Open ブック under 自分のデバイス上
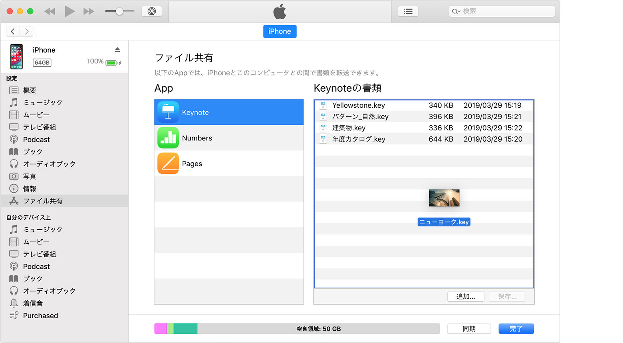Viewport: 623px width, 343px height. [x=65, y=279]
